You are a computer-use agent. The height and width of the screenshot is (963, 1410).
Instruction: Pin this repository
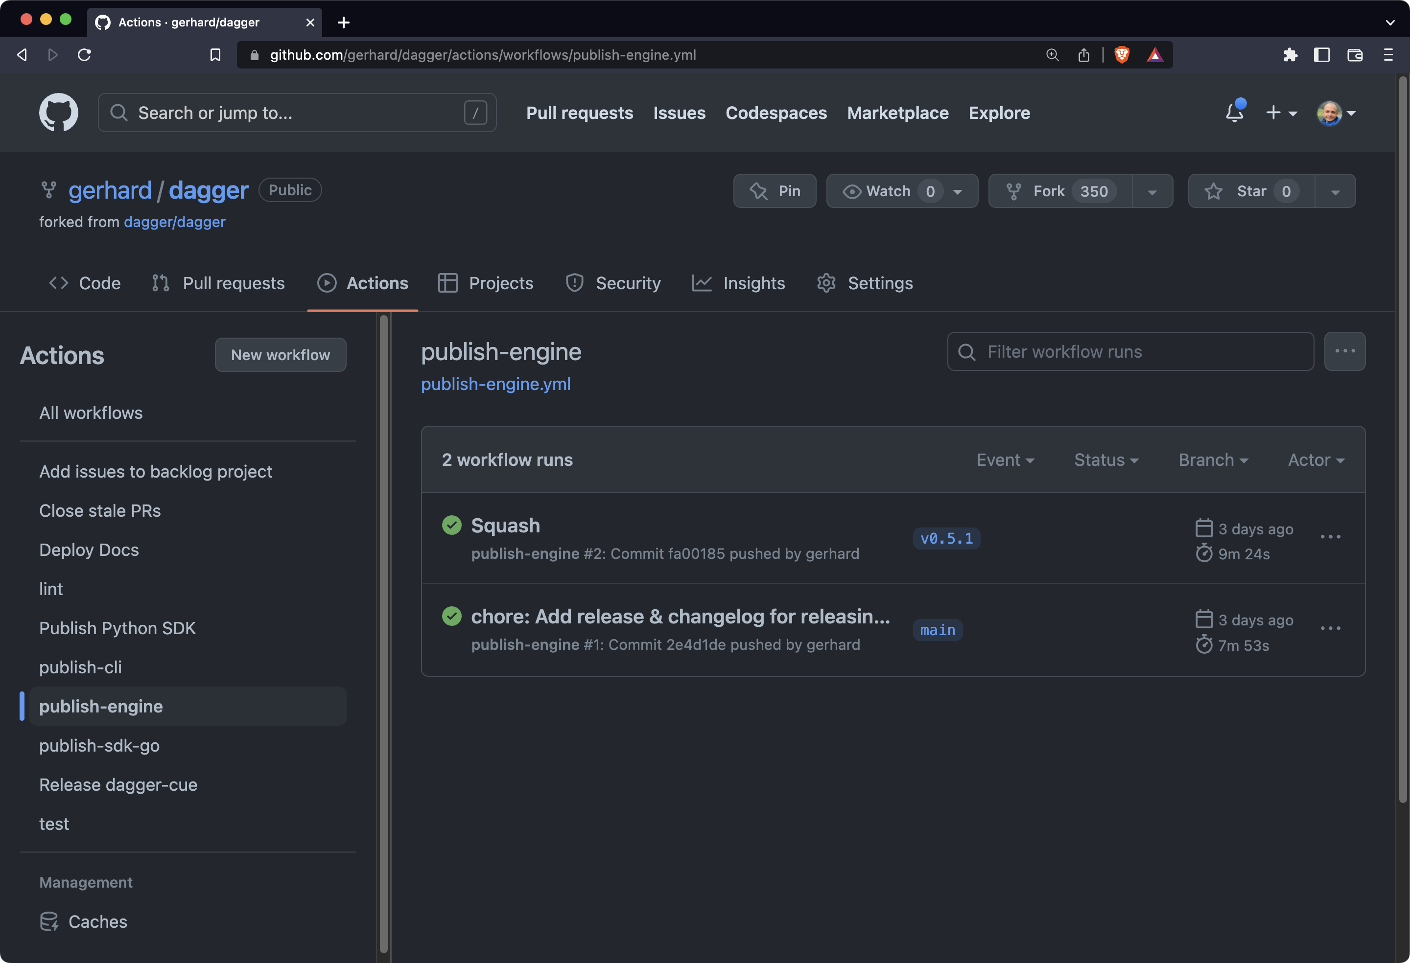pos(774,191)
